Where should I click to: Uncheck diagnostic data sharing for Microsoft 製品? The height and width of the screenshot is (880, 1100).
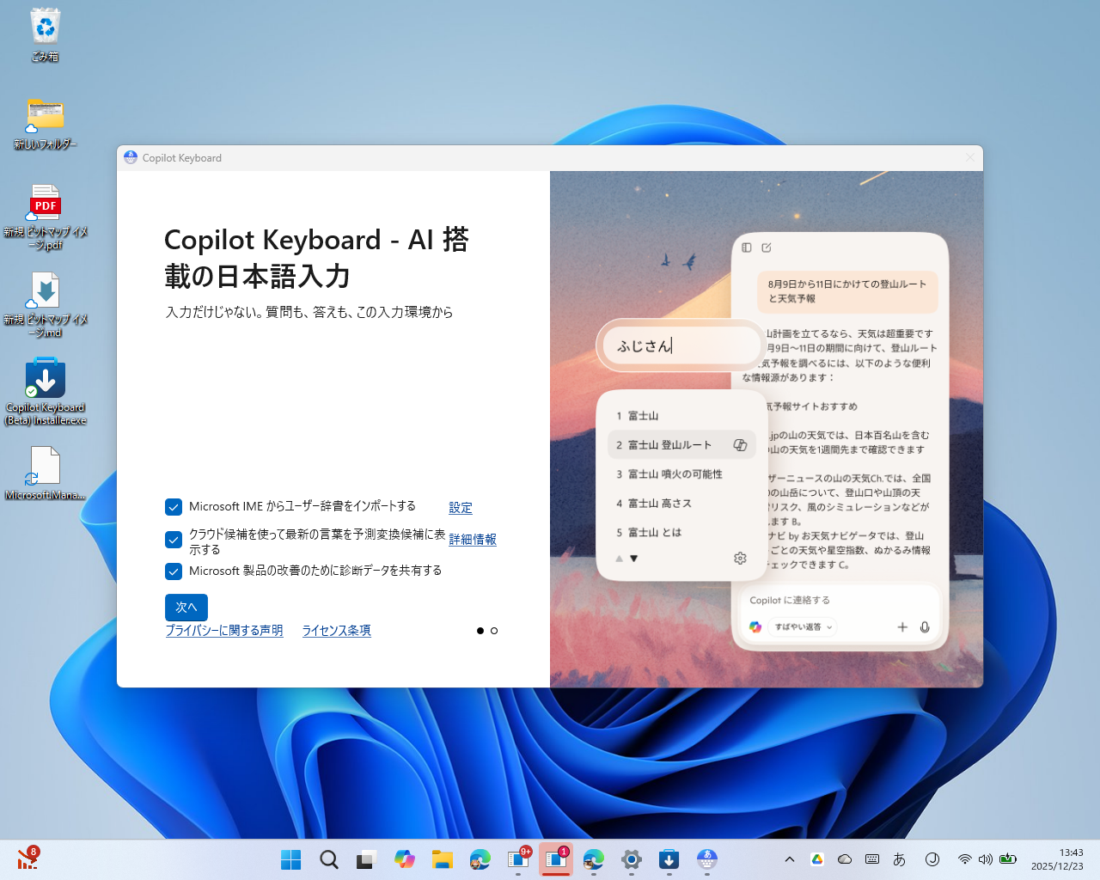174,571
